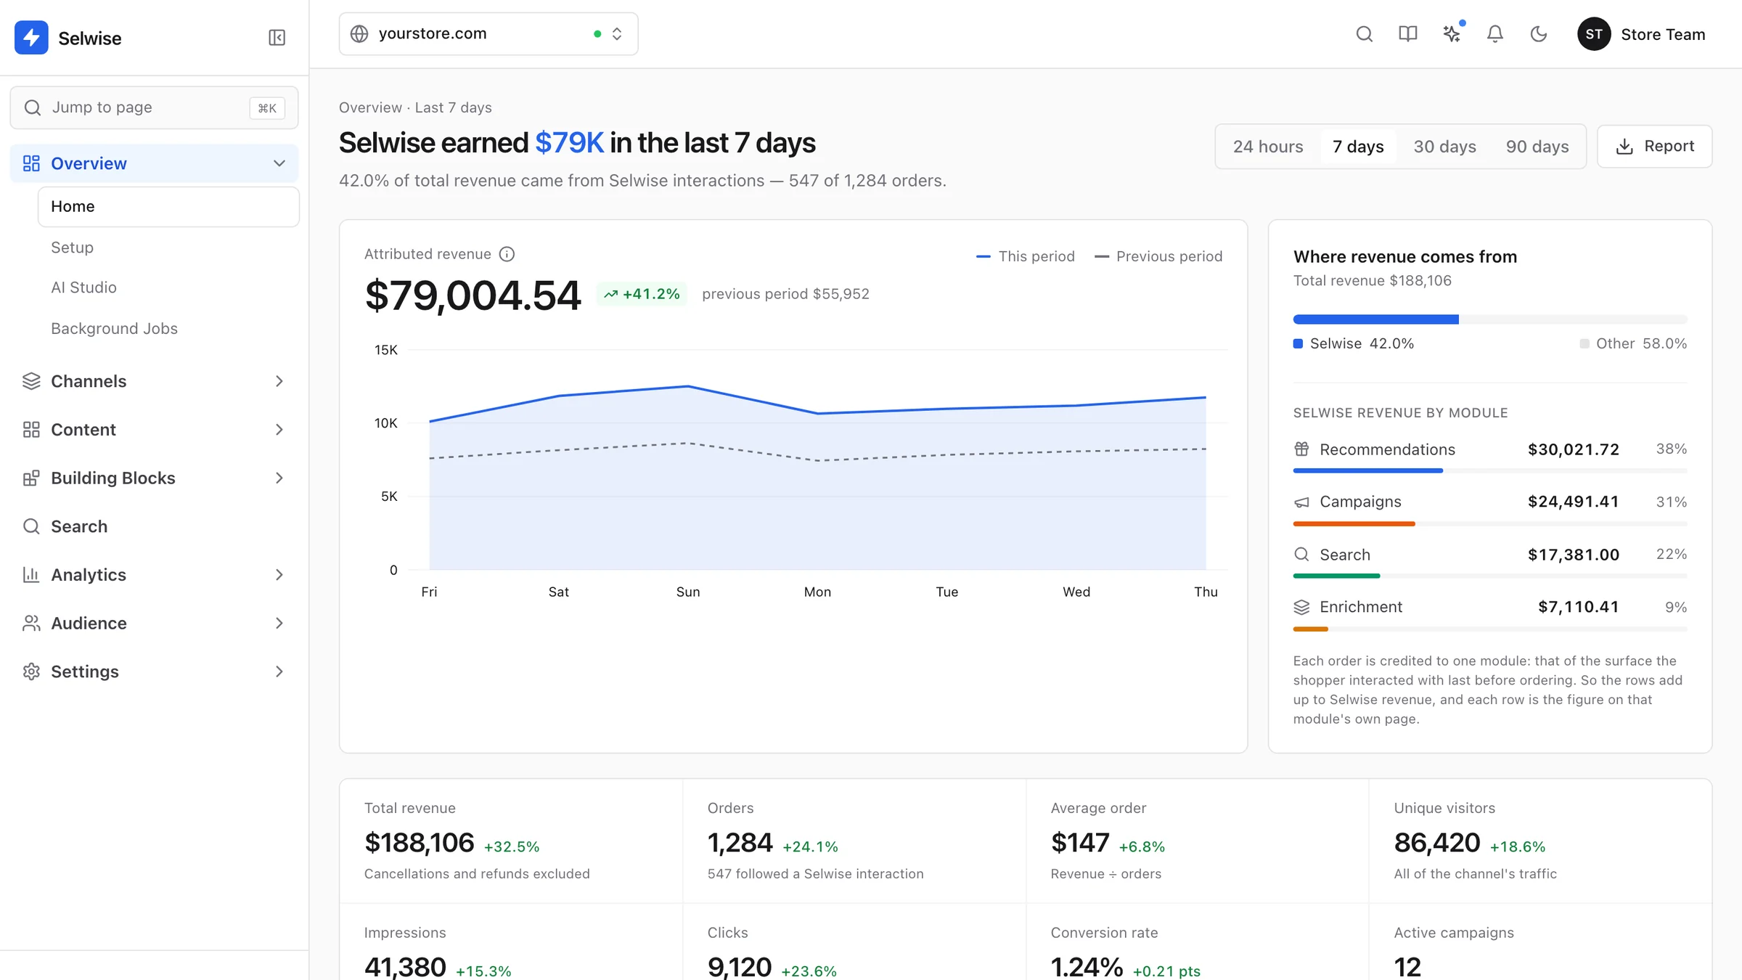Open the top bar search icon
Viewport: 1742px width, 980px height.
coord(1364,34)
